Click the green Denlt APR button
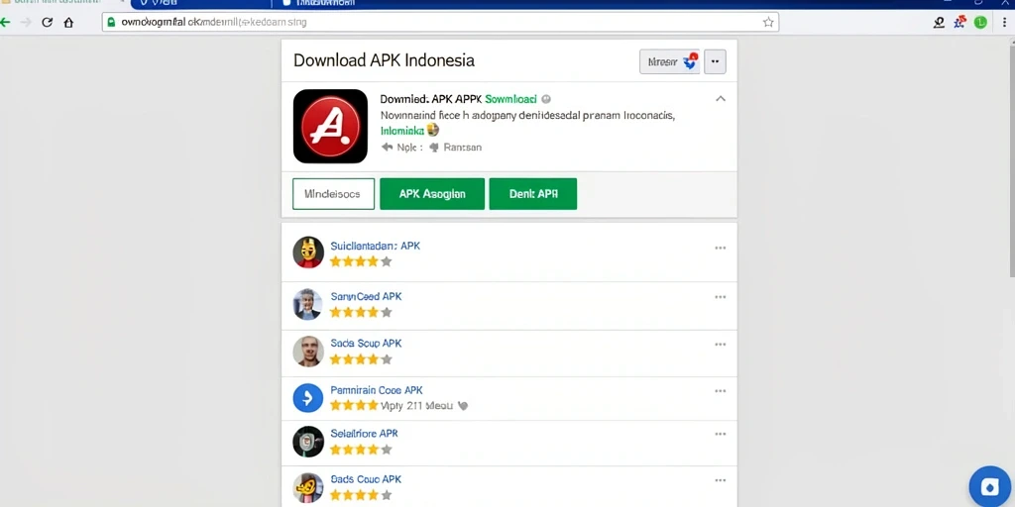The height and width of the screenshot is (507, 1015). pyautogui.click(x=532, y=194)
